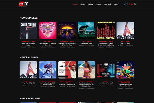Screen dimensions: 154x103
Task: Open Pink - Trustfall single title link
Action: tap(125, 44)
